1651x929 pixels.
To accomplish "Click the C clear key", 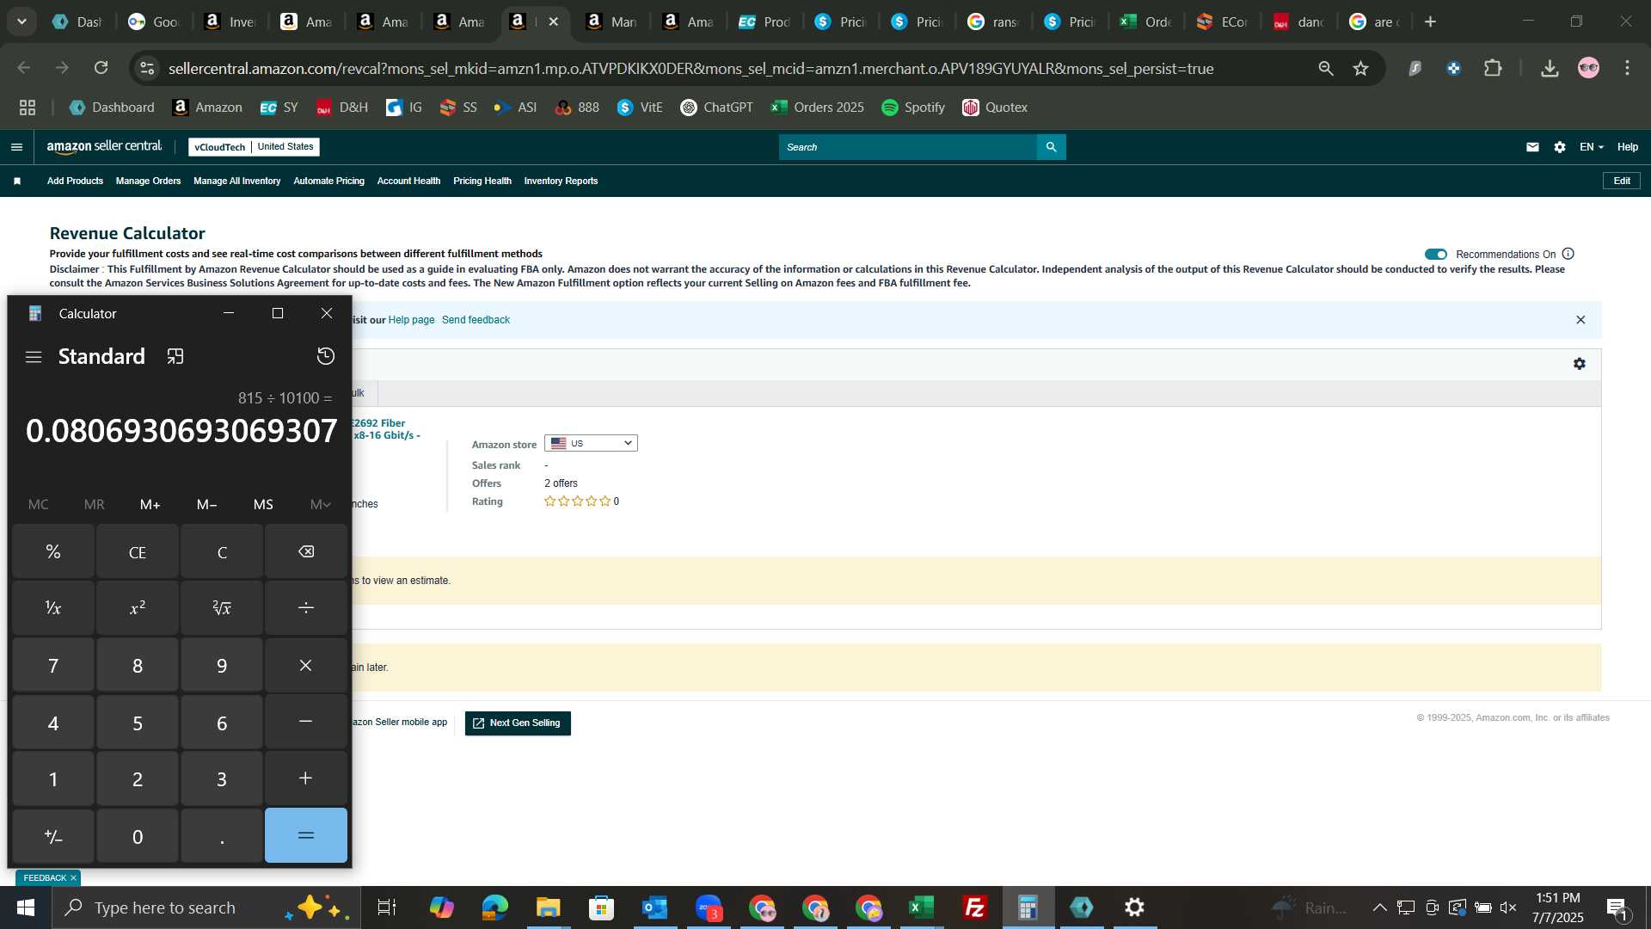I will (x=222, y=551).
